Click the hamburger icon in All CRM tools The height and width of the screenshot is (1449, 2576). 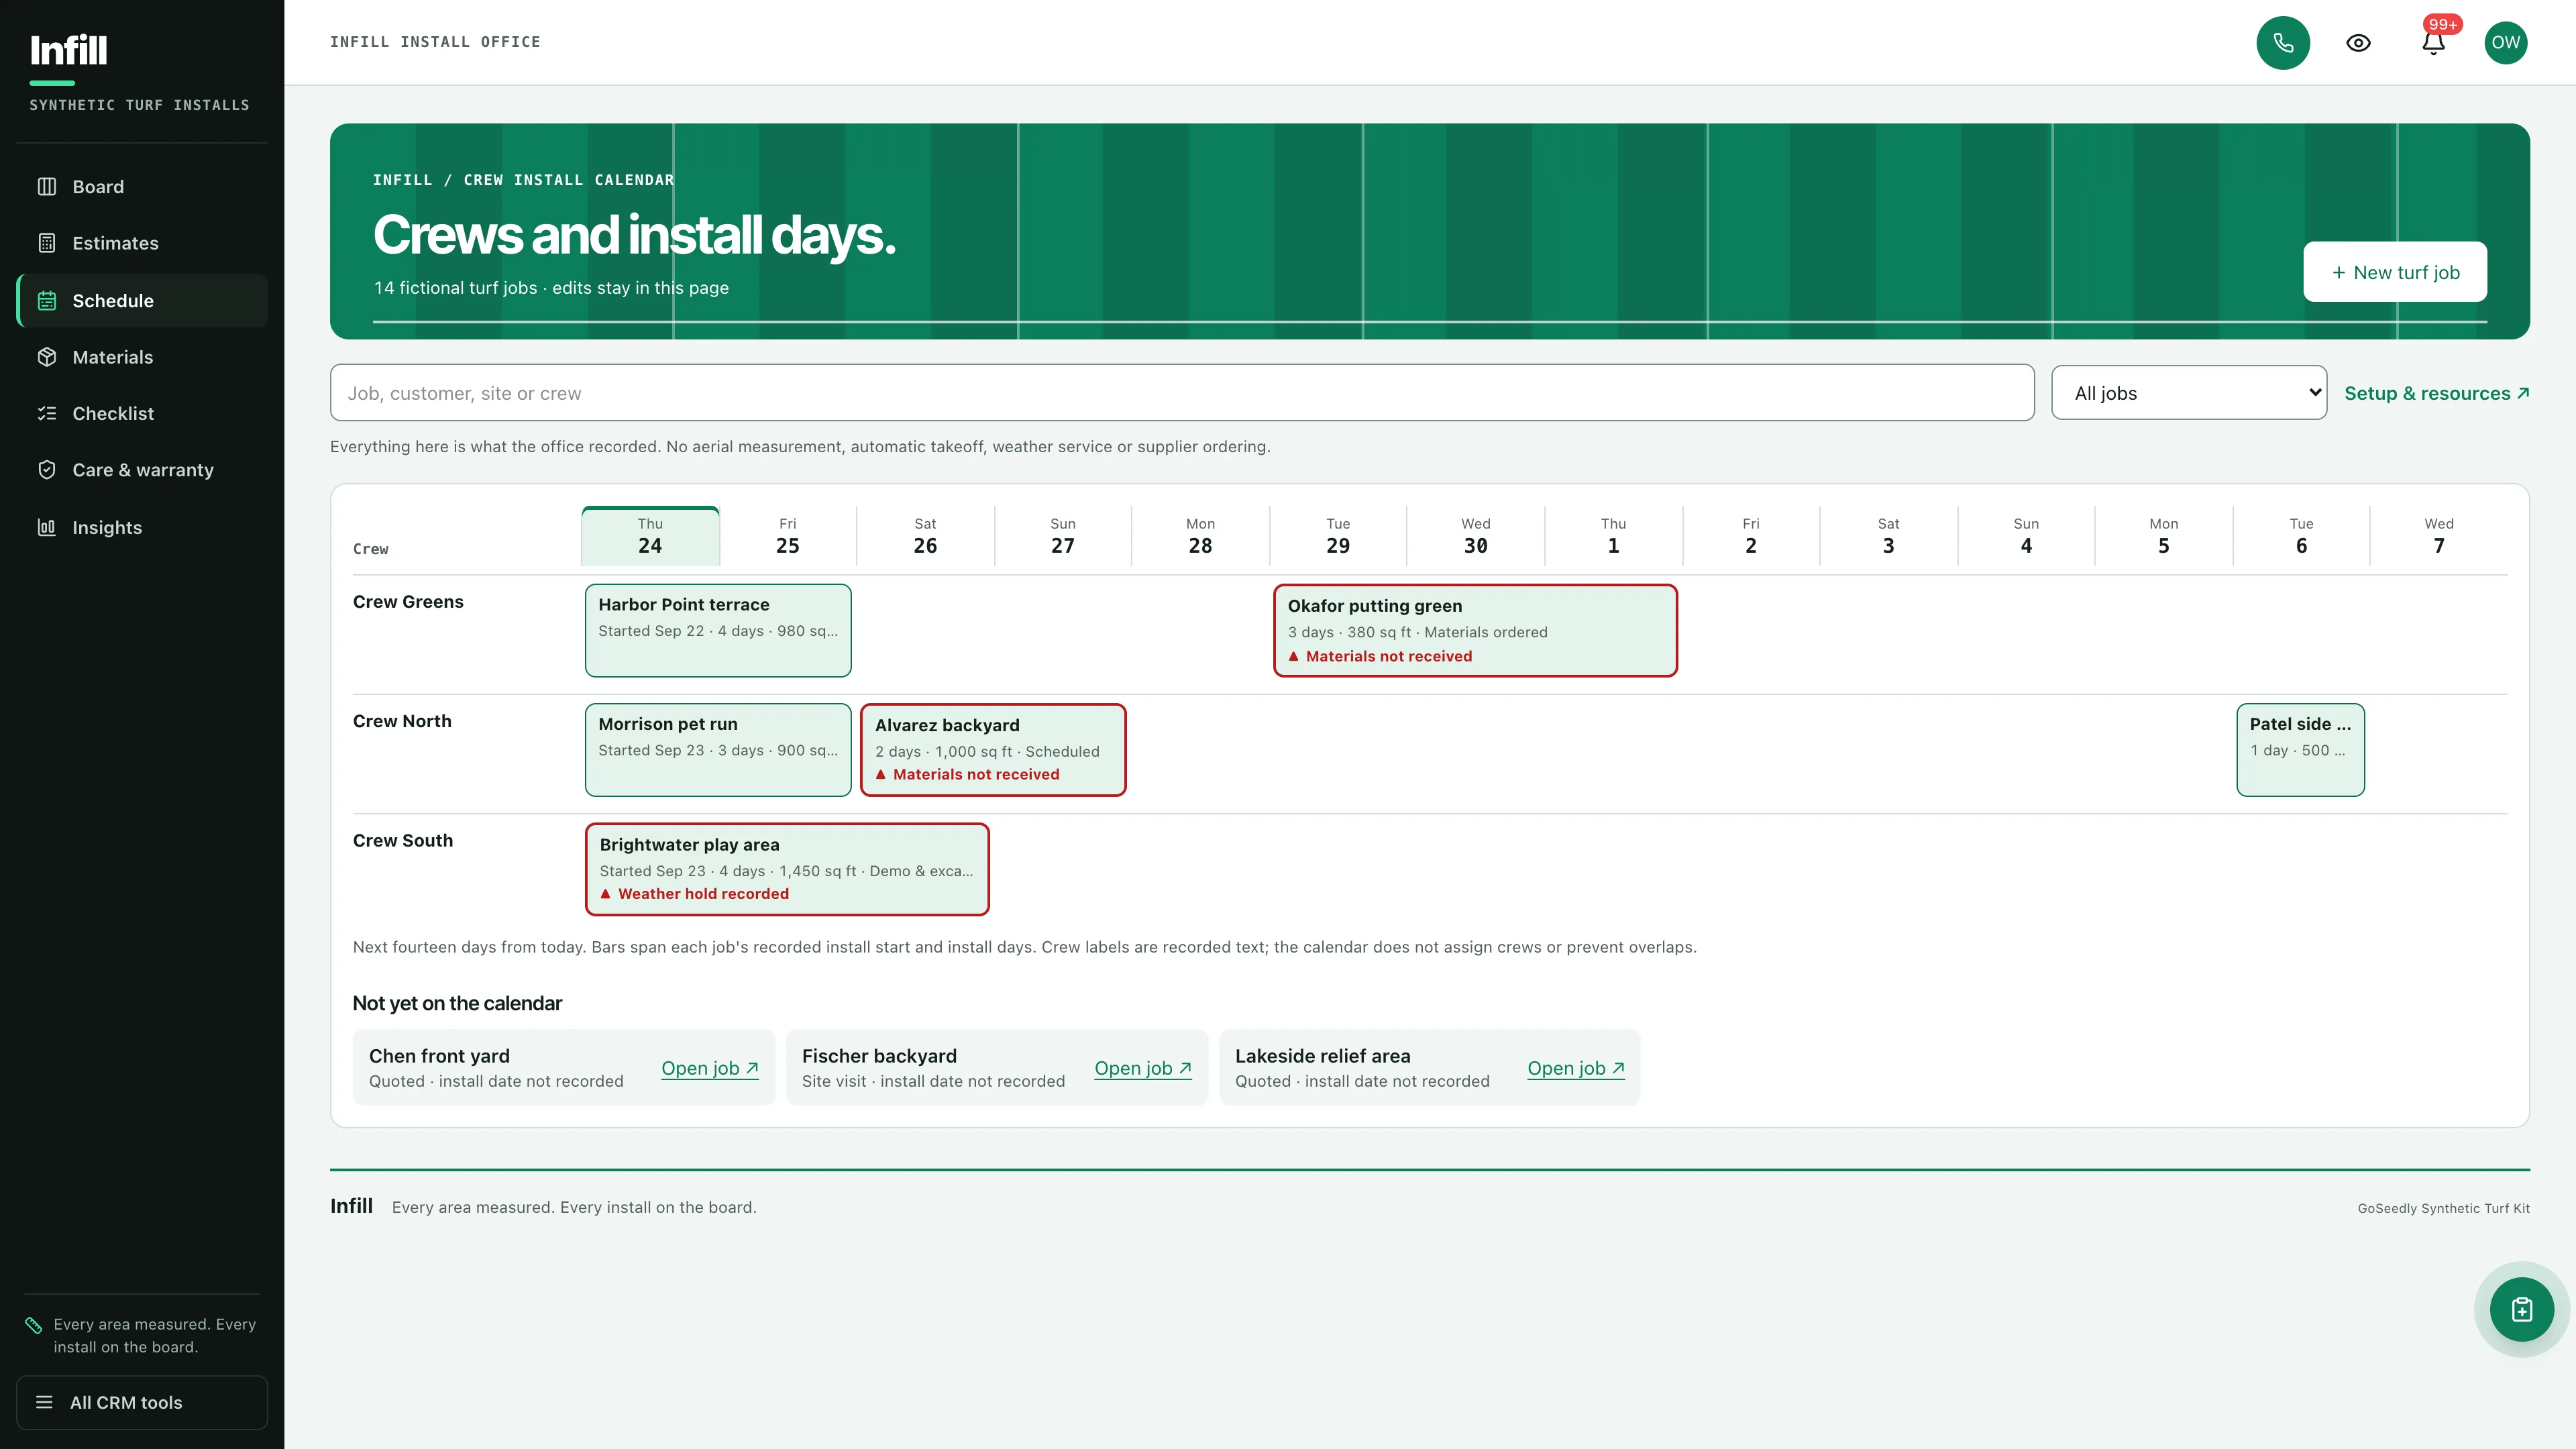point(44,1402)
